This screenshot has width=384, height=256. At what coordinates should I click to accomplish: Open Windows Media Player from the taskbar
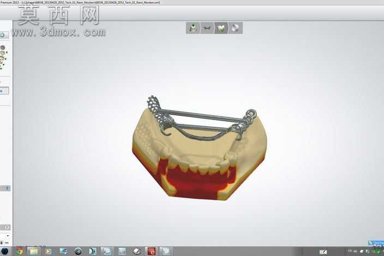[48, 251]
